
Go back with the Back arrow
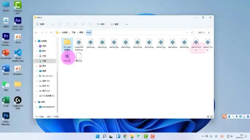36,33
